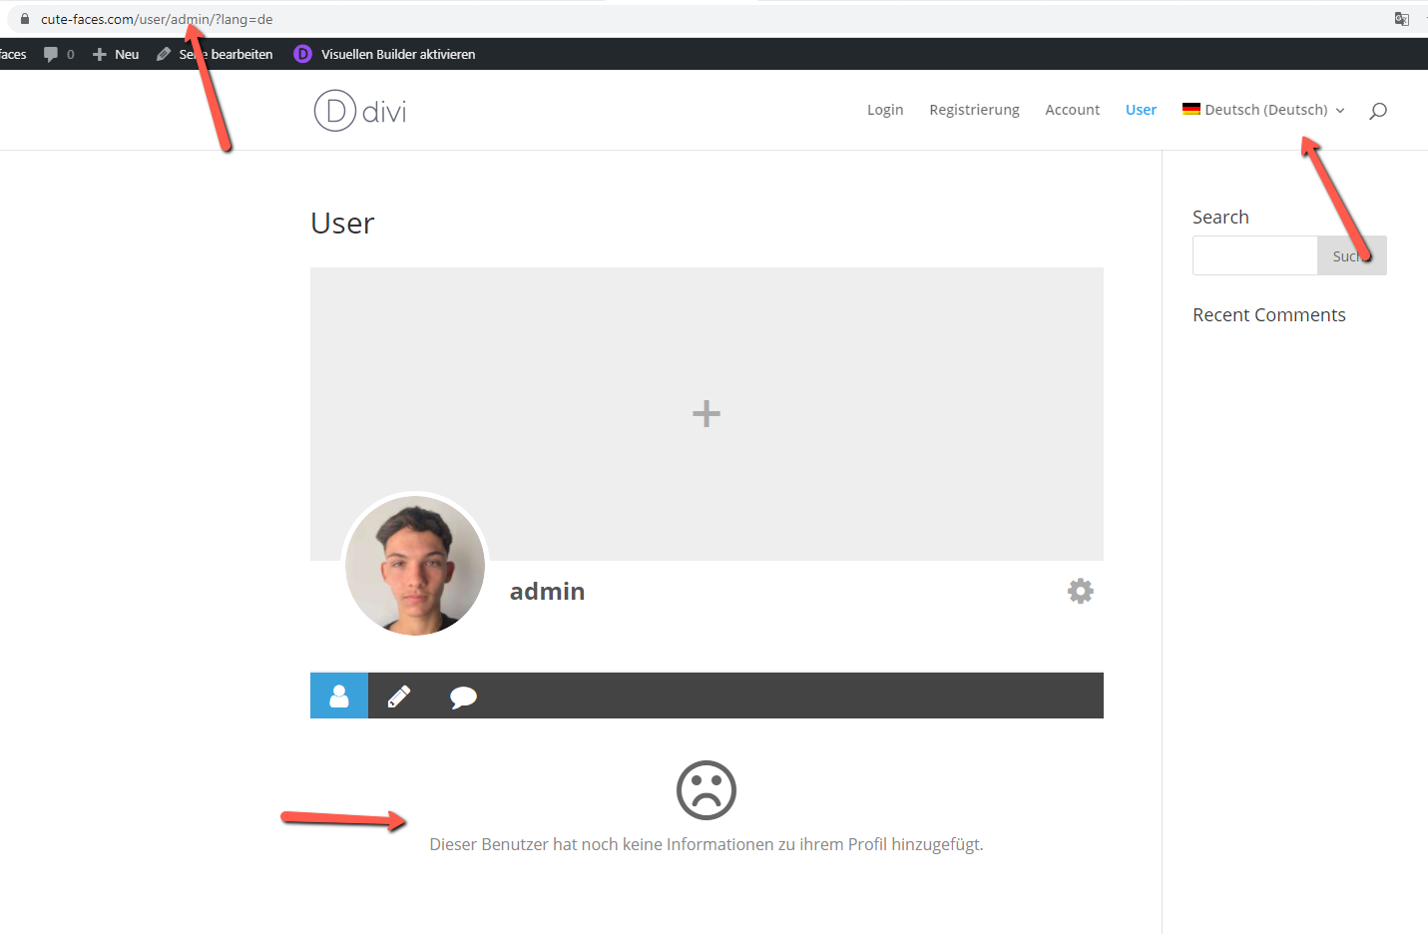This screenshot has height=934, width=1428.
Task: Click the admin profile photo
Action: pyautogui.click(x=415, y=566)
